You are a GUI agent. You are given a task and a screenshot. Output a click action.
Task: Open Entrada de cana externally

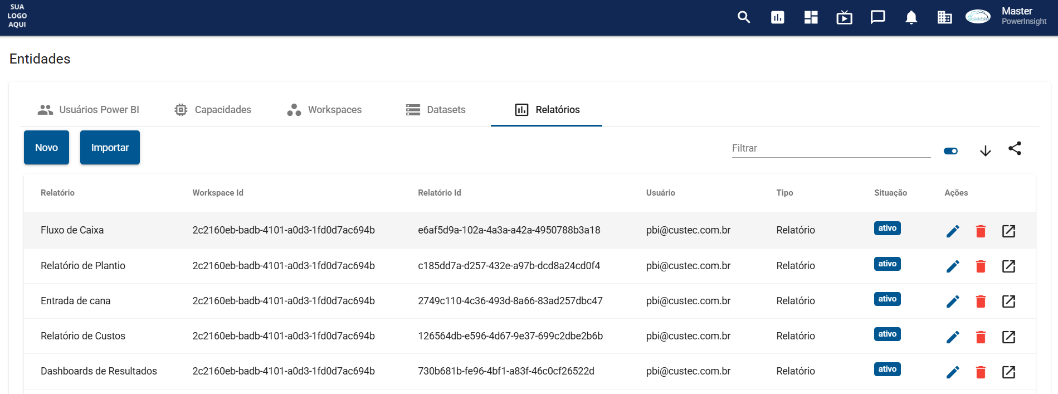point(1009,301)
